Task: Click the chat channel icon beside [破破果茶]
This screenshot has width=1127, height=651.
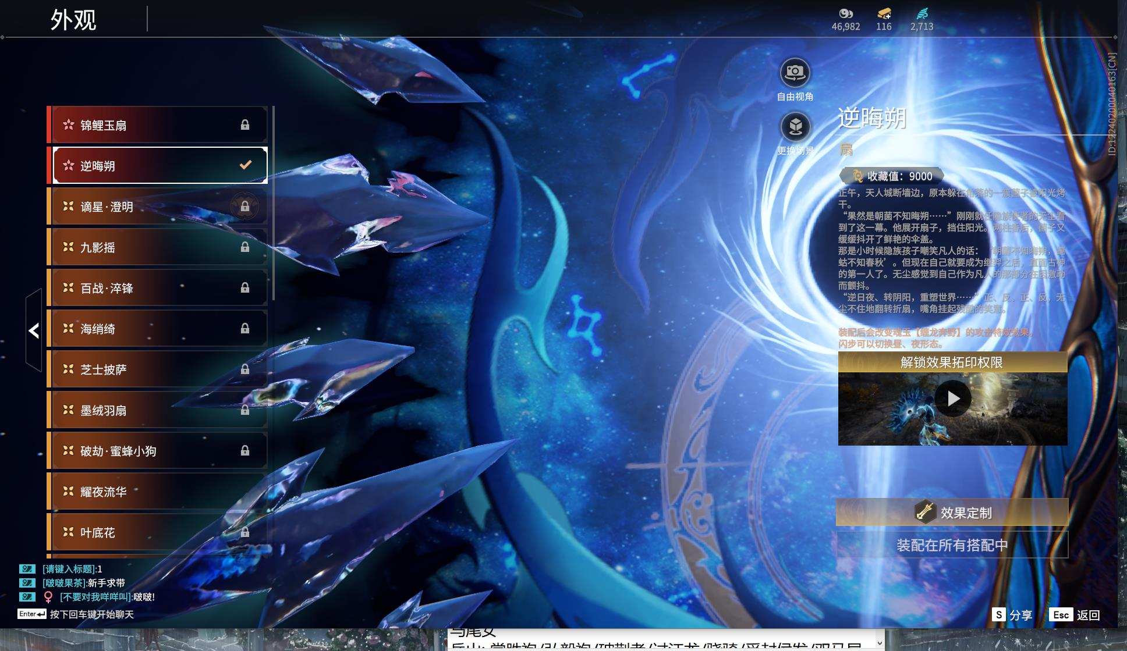Action: coord(27,583)
